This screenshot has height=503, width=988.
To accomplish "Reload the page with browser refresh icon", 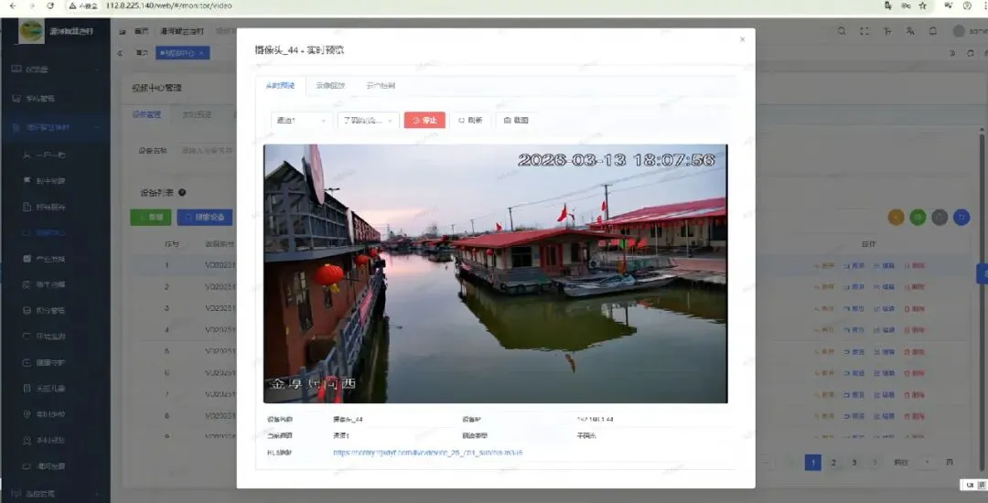I will [x=50, y=5].
